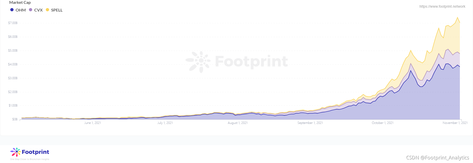Toggle the CVX series legend dot

[30, 10]
